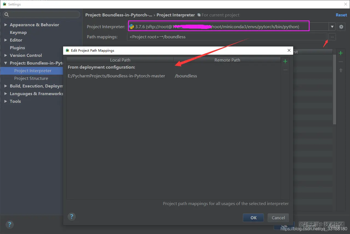Click the Remote Path column header
Image resolution: width=350 pixels, height=234 pixels.
[x=227, y=60]
